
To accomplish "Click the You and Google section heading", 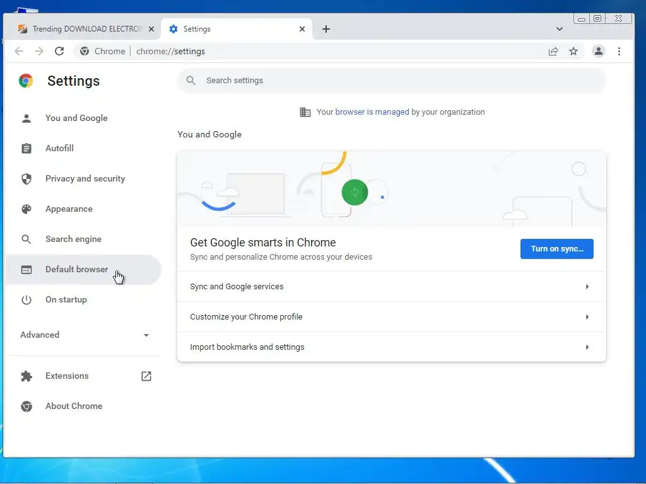I will [x=209, y=134].
